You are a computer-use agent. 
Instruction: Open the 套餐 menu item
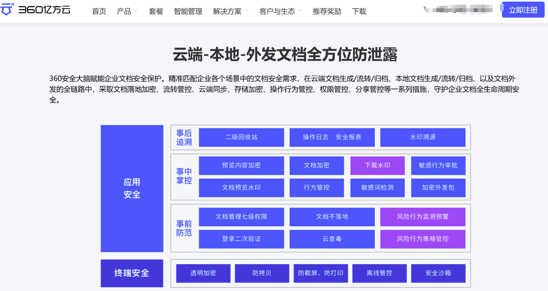tap(156, 11)
